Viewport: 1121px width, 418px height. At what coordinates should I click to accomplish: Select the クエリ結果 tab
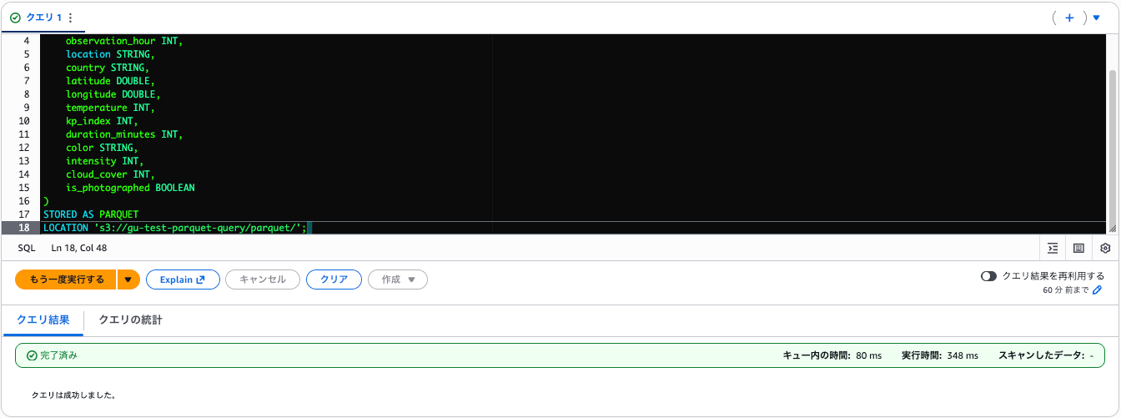43,320
